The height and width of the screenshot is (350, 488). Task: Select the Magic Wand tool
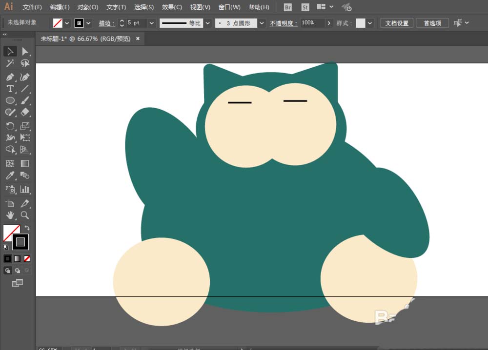tap(10, 63)
